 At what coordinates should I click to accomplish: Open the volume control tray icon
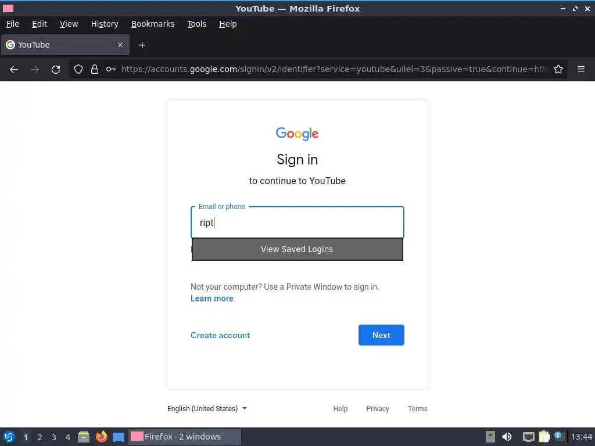pos(507,437)
